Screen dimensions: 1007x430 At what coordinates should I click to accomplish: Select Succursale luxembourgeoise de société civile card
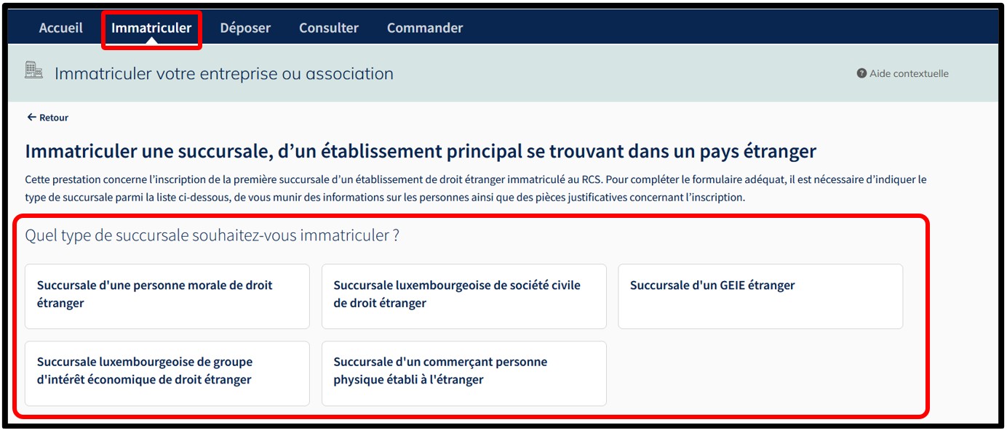coord(463,296)
